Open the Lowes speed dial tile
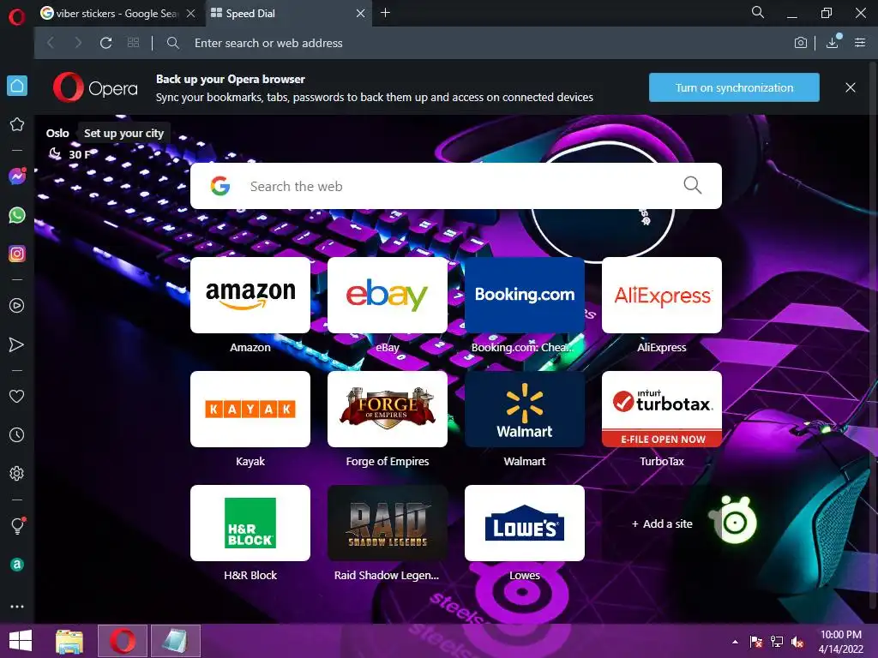The width and height of the screenshot is (878, 658). pos(525,523)
